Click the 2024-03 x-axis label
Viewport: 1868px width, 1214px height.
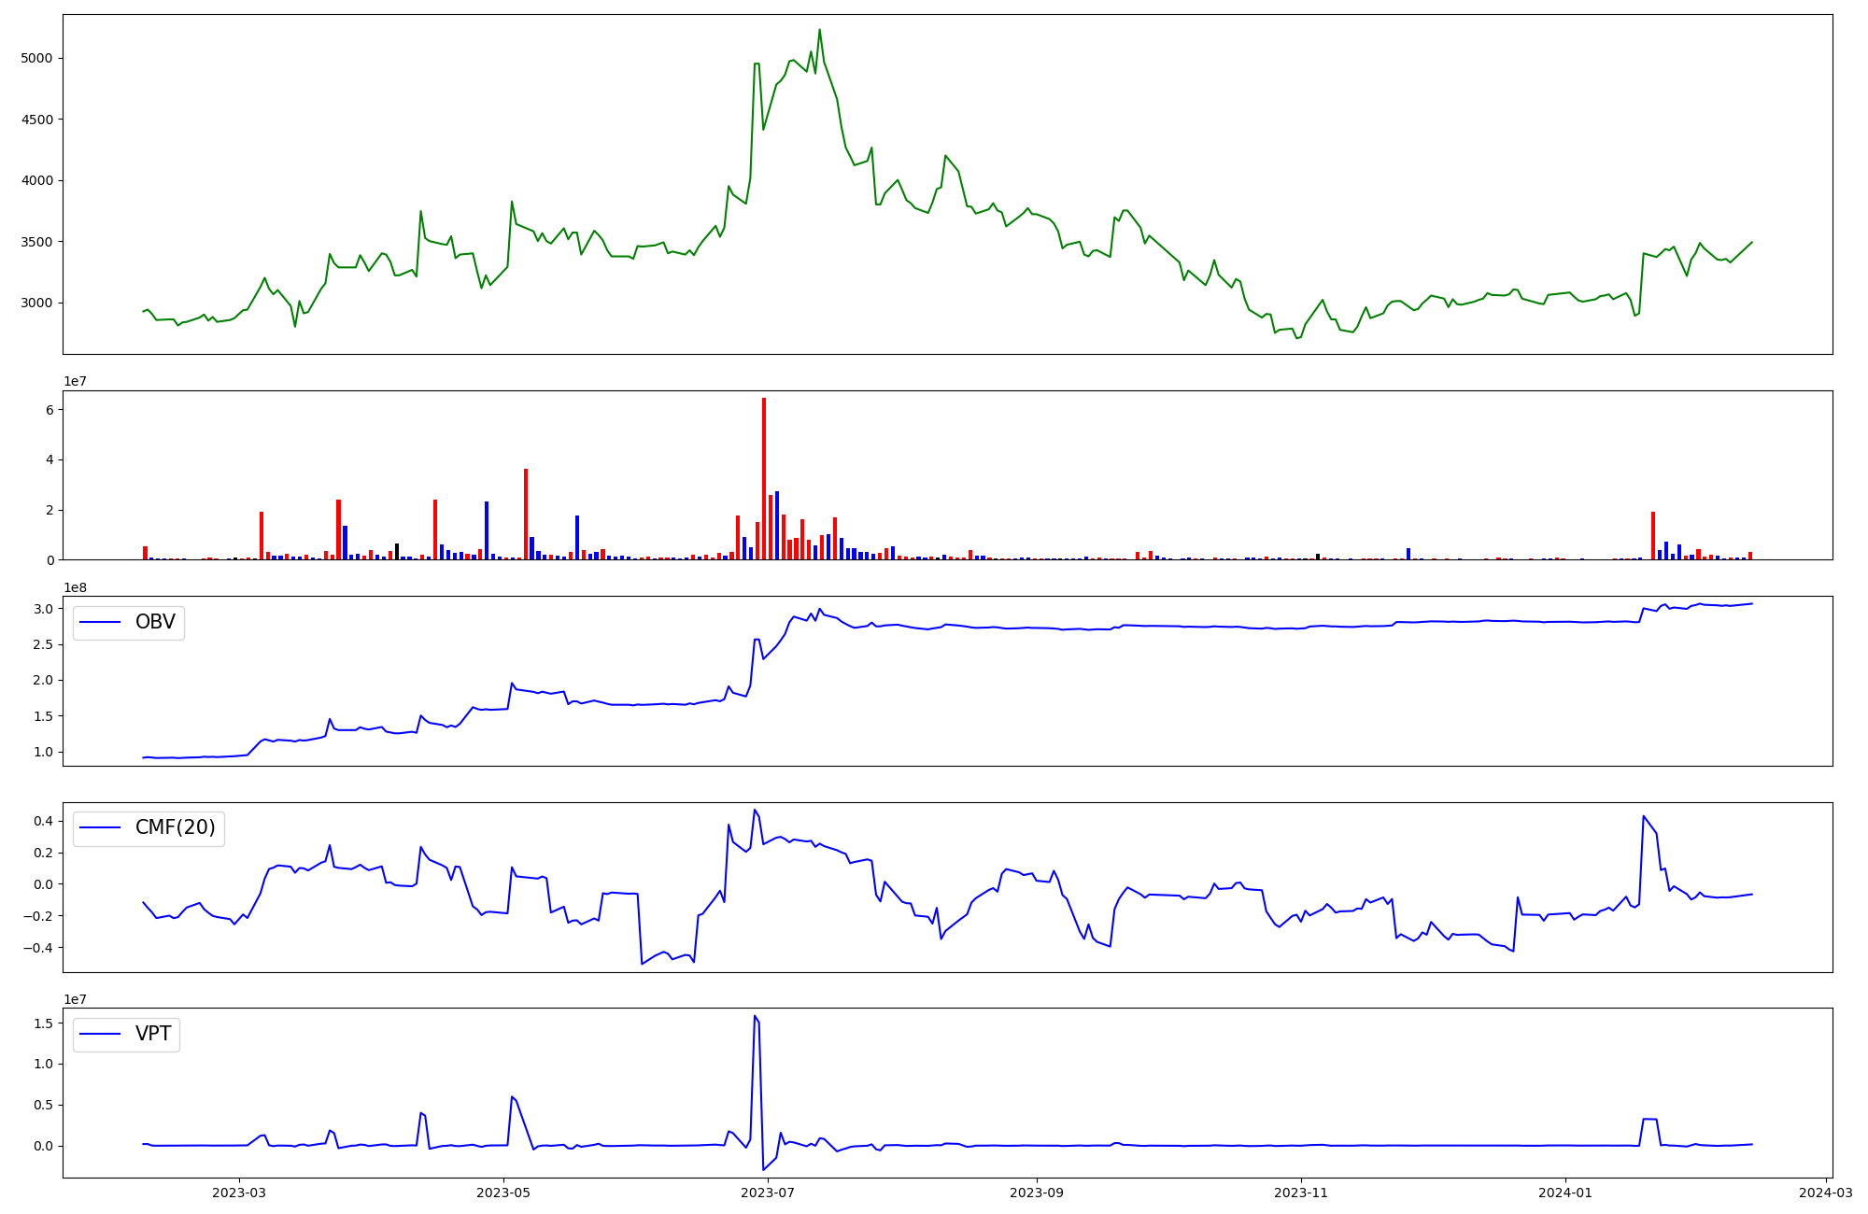point(1826,1193)
